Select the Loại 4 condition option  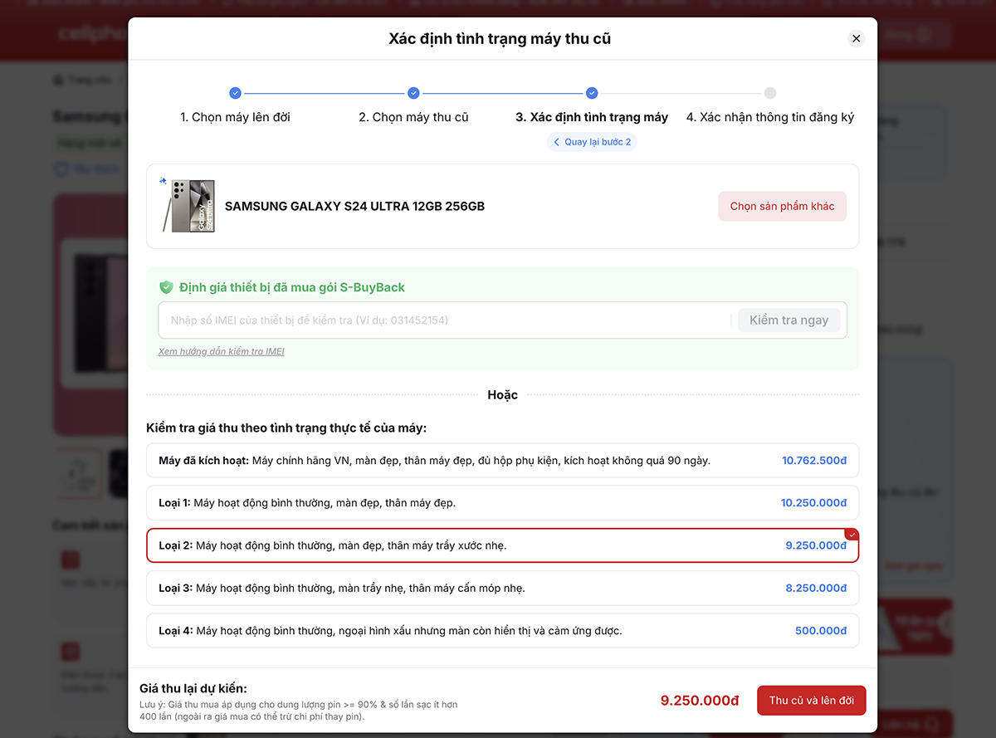tap(502, 630)
